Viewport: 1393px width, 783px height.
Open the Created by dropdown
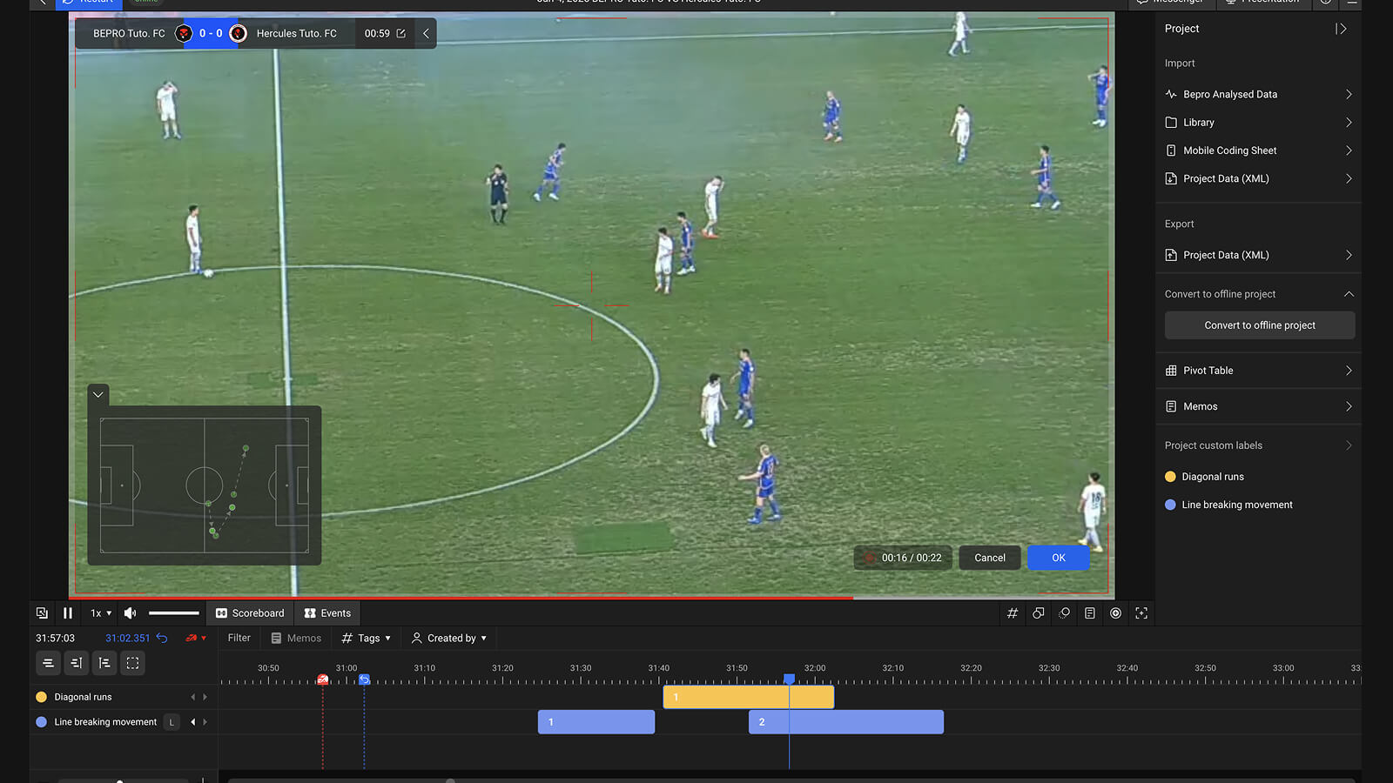[449, 638]
